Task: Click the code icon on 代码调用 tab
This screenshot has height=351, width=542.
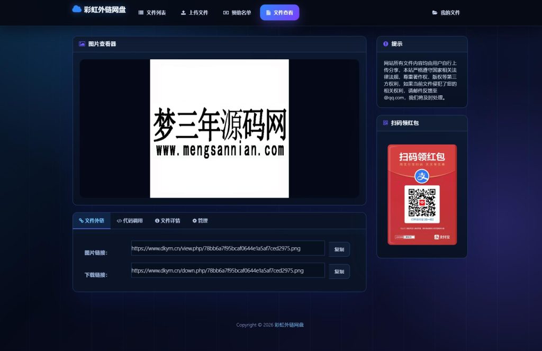Action: coord(119,221)
